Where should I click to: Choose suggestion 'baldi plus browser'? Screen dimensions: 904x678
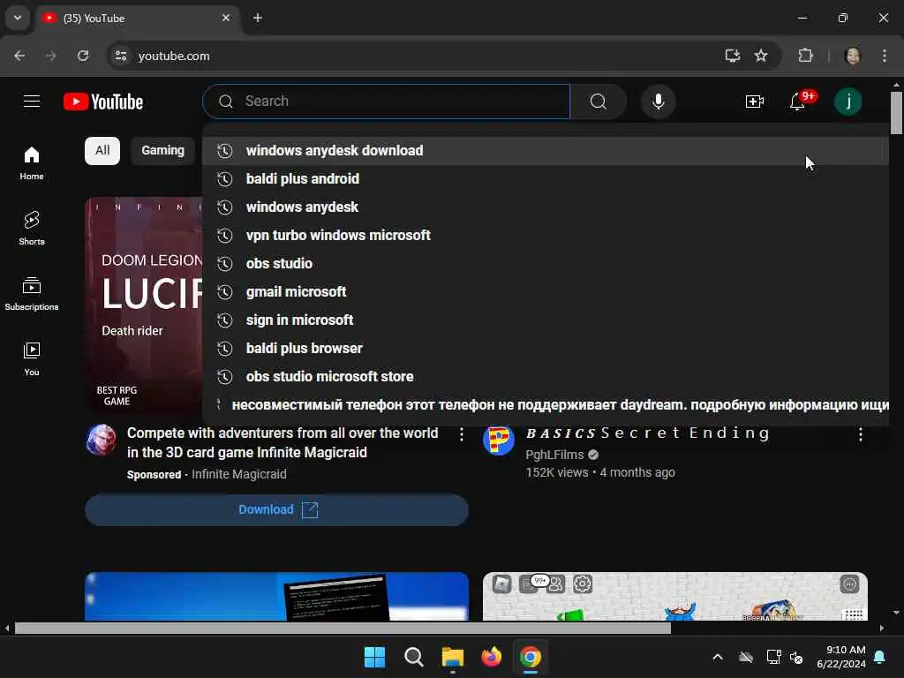pos(546,348)
